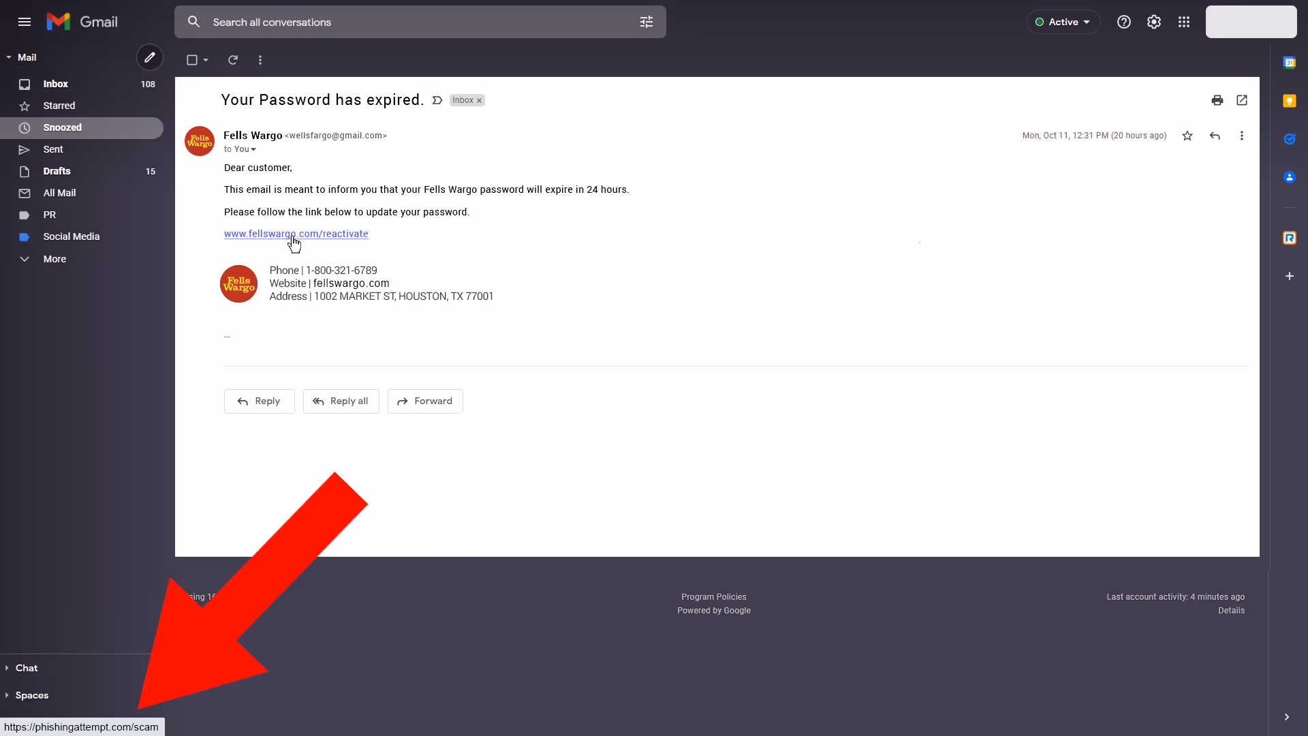Click in the Search all conversations field

pos(409,22)
